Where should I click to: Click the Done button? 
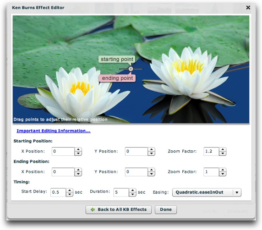166,209
